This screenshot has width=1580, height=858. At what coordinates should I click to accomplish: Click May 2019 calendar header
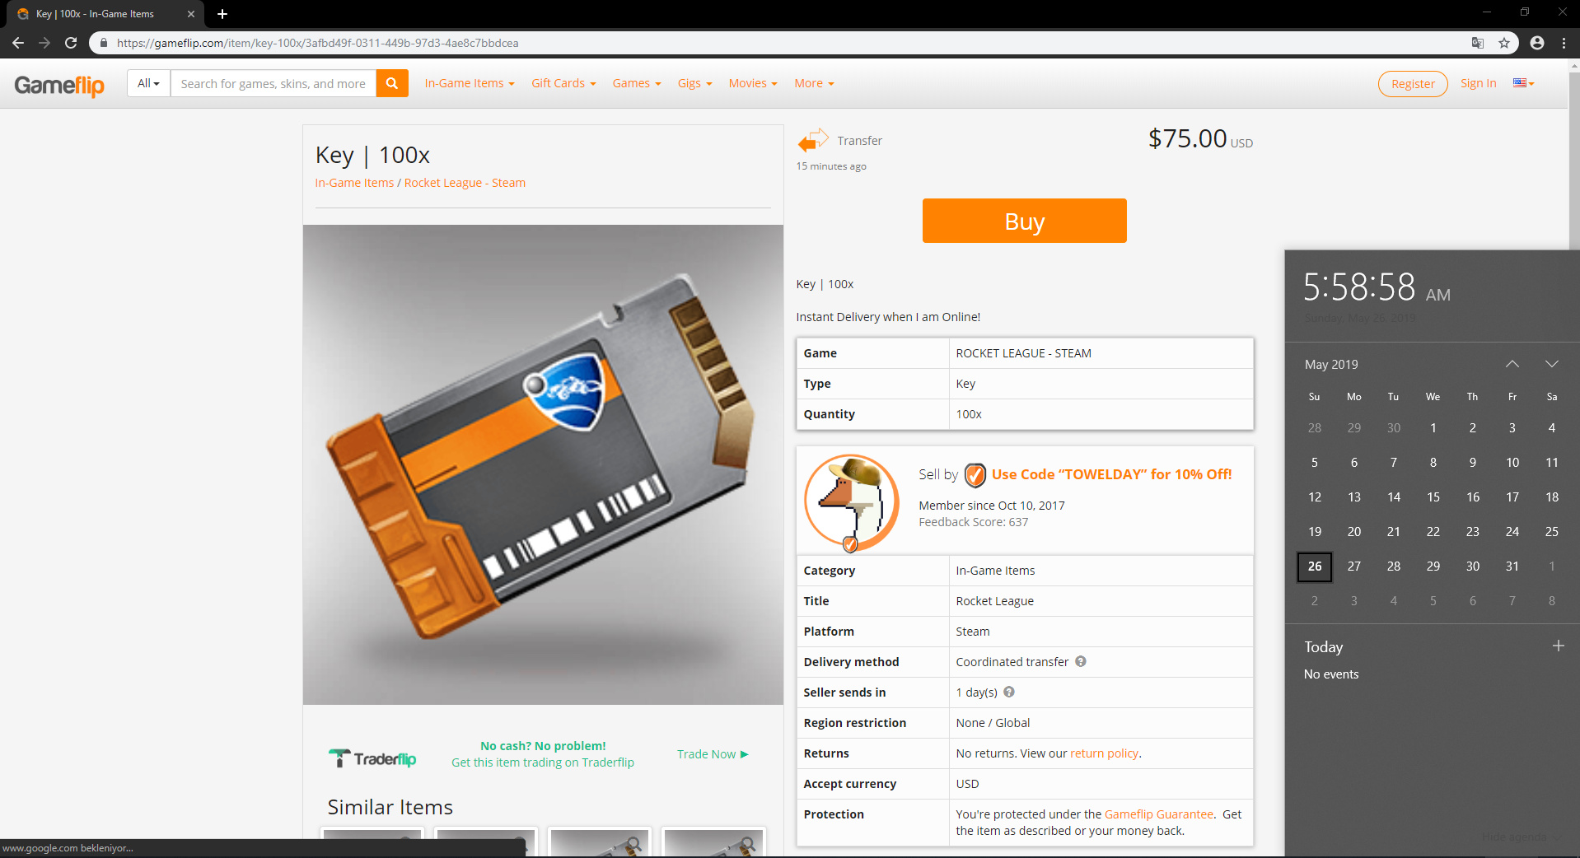(1331, 364)
